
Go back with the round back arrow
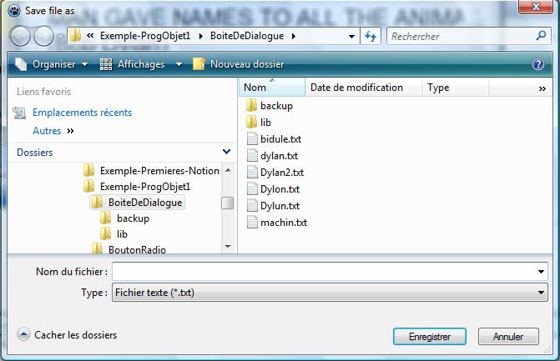pyautogui.click(x=20, y=37)
